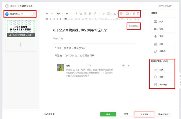Insert a video with 视频
181x119 pixels.
click(163, 29)
